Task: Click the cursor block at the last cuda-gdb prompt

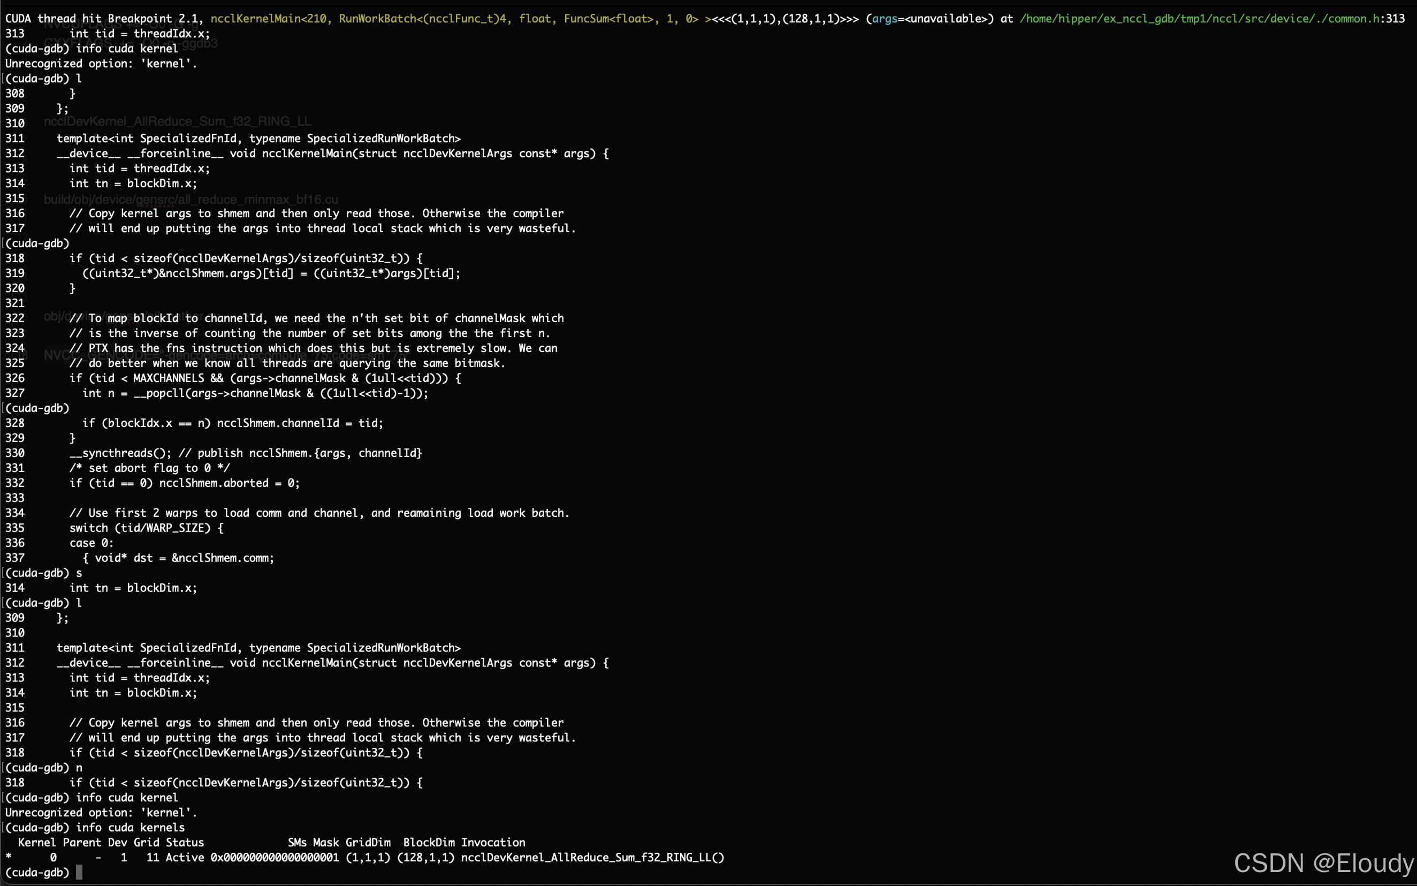Action: coord(79,873)
